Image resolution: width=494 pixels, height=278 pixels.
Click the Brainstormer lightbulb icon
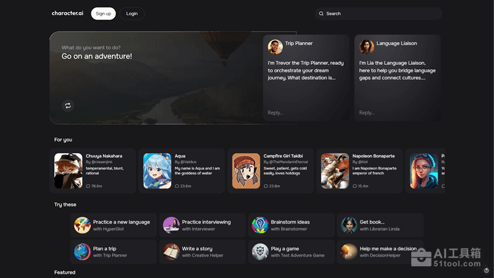(260, 225)
